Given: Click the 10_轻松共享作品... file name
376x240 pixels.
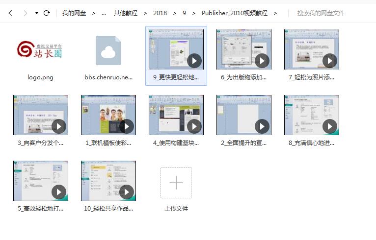Looking at the screenshot, I should (x=108, y=209).
